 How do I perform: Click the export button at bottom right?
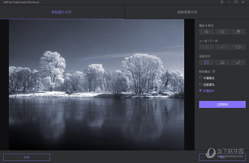click(x=222, y=157)
